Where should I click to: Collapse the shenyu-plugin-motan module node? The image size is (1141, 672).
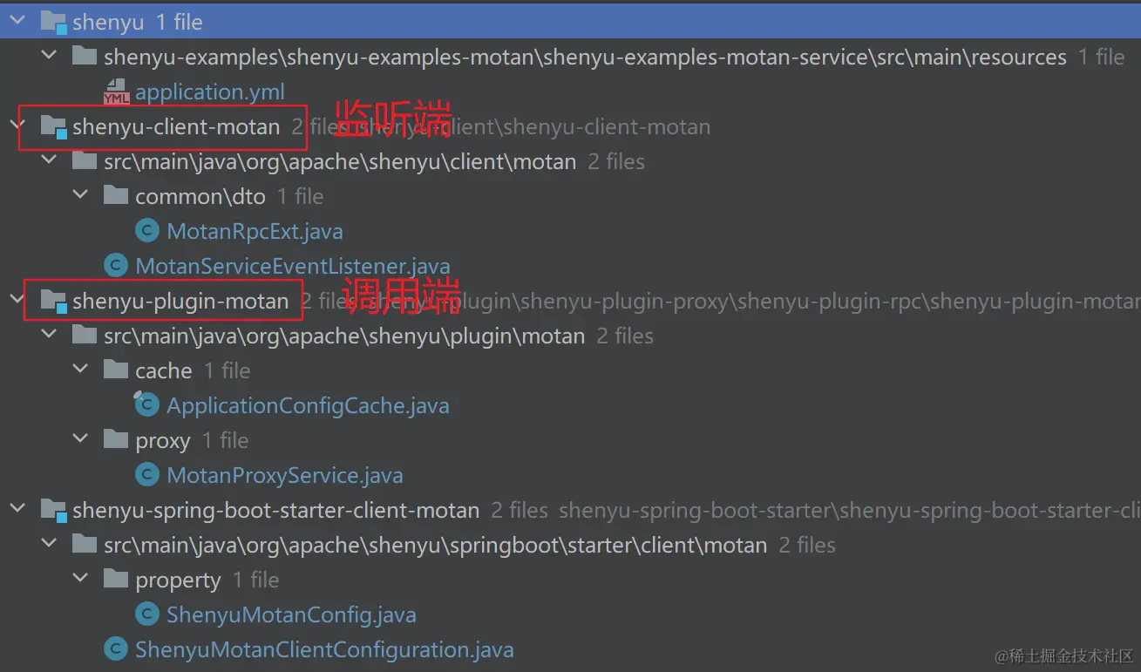(17, 300)
